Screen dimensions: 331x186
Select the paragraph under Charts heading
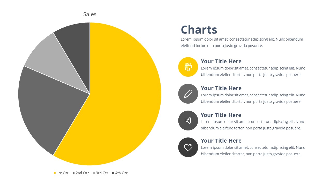[242, 43]
